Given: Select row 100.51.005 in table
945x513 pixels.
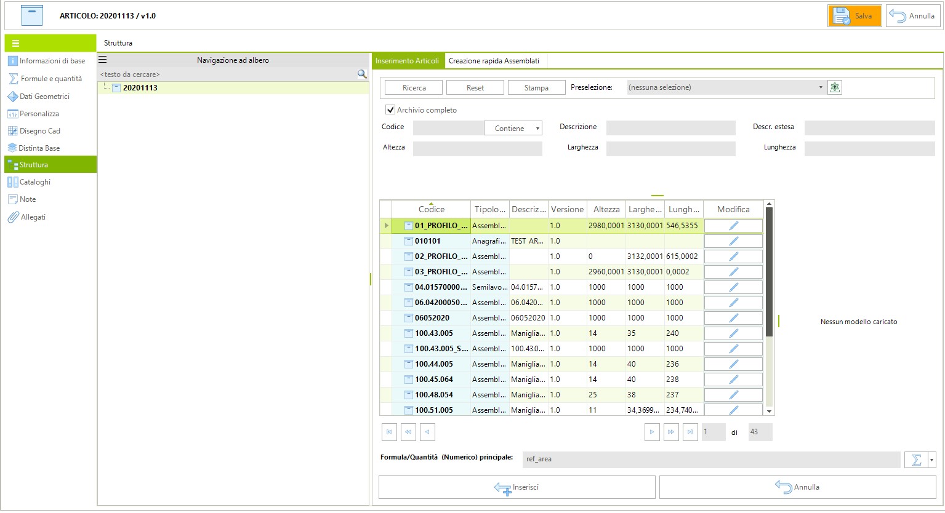Looking at the screenshot, I should [434, 410].
